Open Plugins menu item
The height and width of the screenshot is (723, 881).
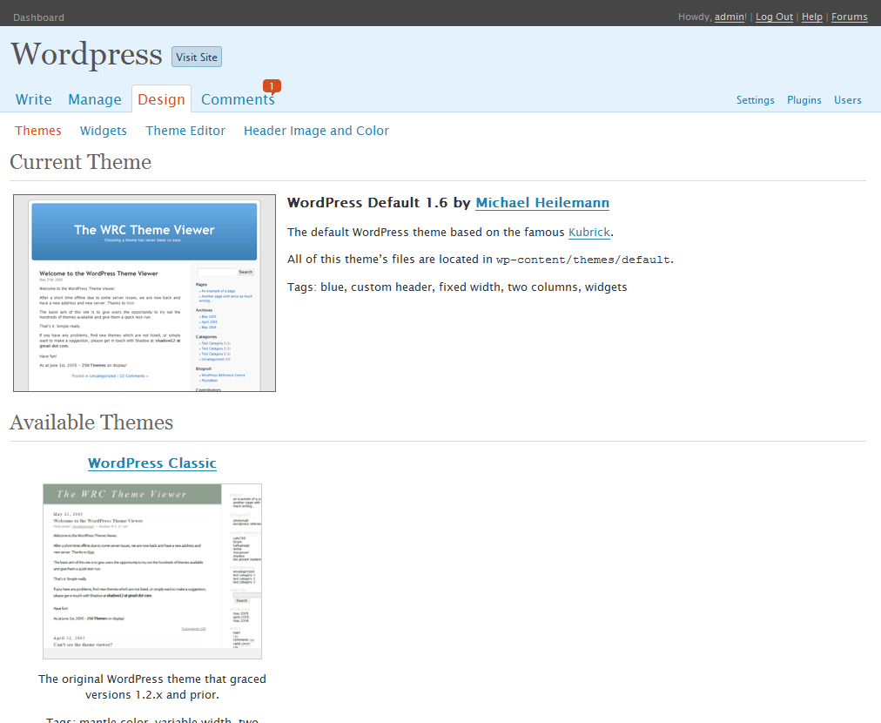click(x=804, y=100)
